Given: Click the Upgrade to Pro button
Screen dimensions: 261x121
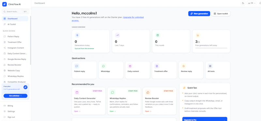Looking at the screenshot, I should click(x=205, y=119).
